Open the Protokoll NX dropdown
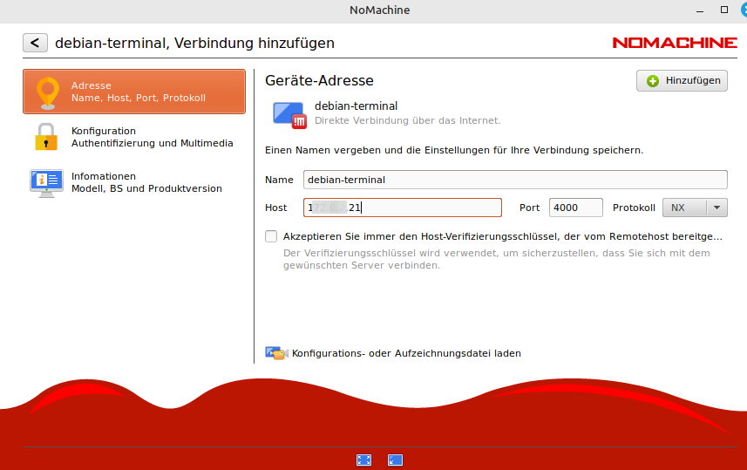This screenshot has height=470, width=747. click(685, 208)
